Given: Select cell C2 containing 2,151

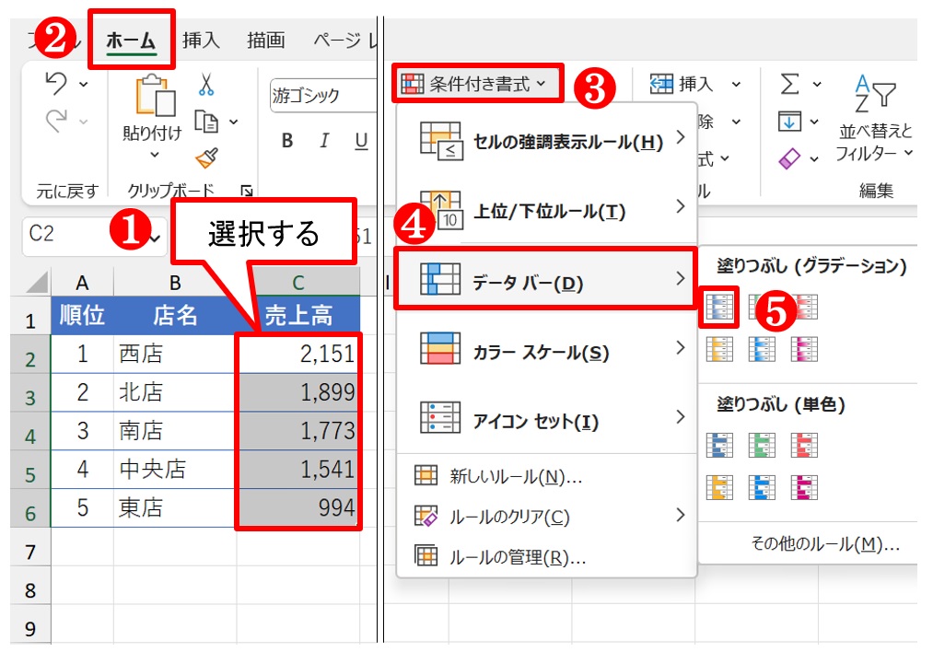Looking at the screenshot, I should (x=298, y=355).
